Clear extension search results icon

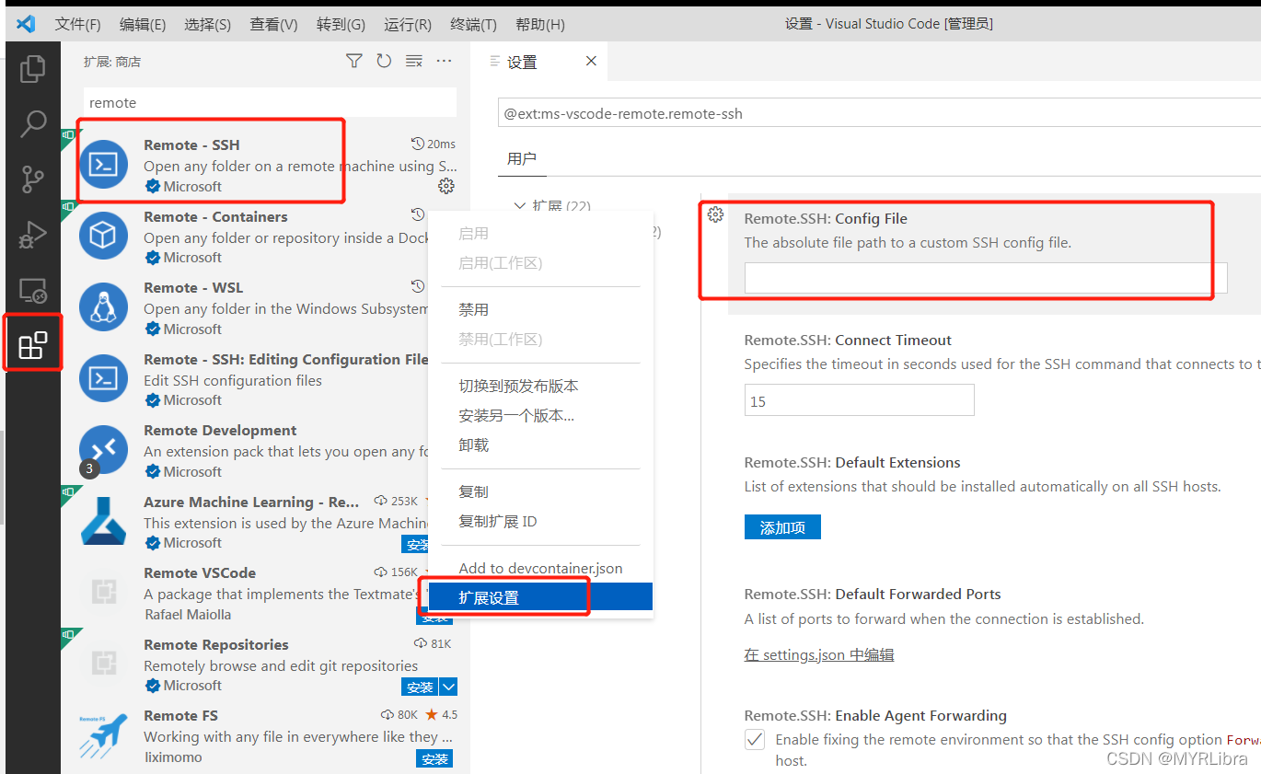[414, 61]
